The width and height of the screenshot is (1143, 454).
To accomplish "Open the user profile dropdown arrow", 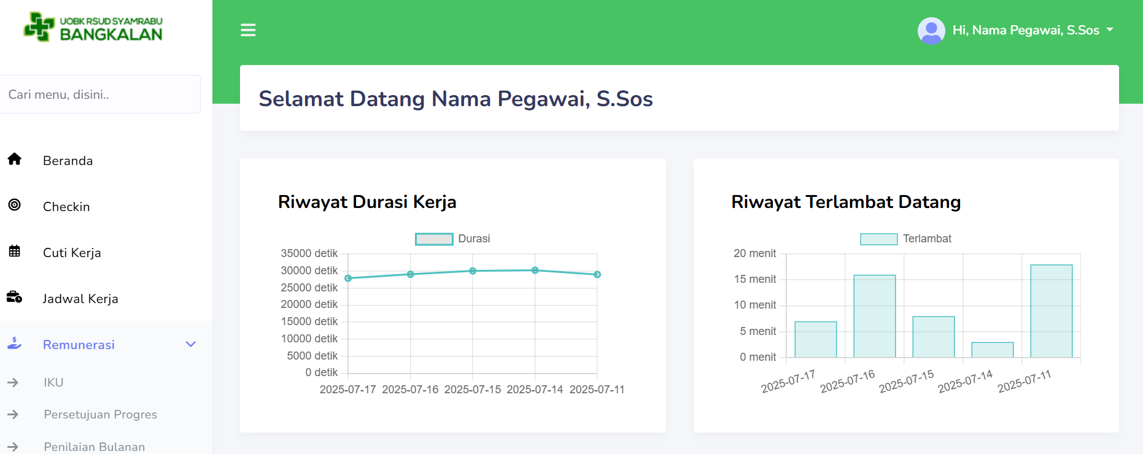I will [1110, 30].
